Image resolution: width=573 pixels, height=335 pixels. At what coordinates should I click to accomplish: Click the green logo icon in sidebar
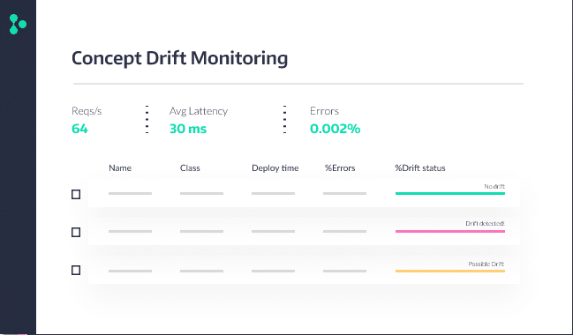tap(18, 25)
